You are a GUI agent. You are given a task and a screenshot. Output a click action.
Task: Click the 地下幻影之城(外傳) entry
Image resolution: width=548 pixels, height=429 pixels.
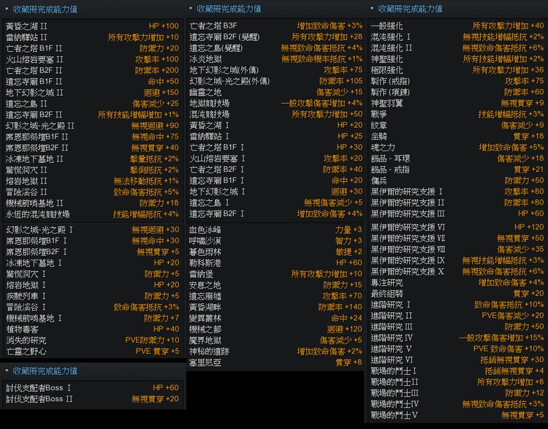click(x=224, y=70)
